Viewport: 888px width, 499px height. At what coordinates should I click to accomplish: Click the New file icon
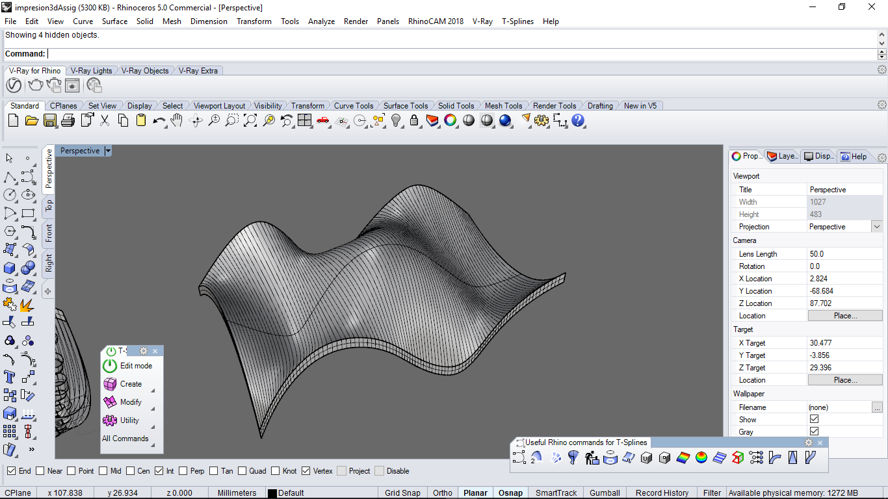13,120
